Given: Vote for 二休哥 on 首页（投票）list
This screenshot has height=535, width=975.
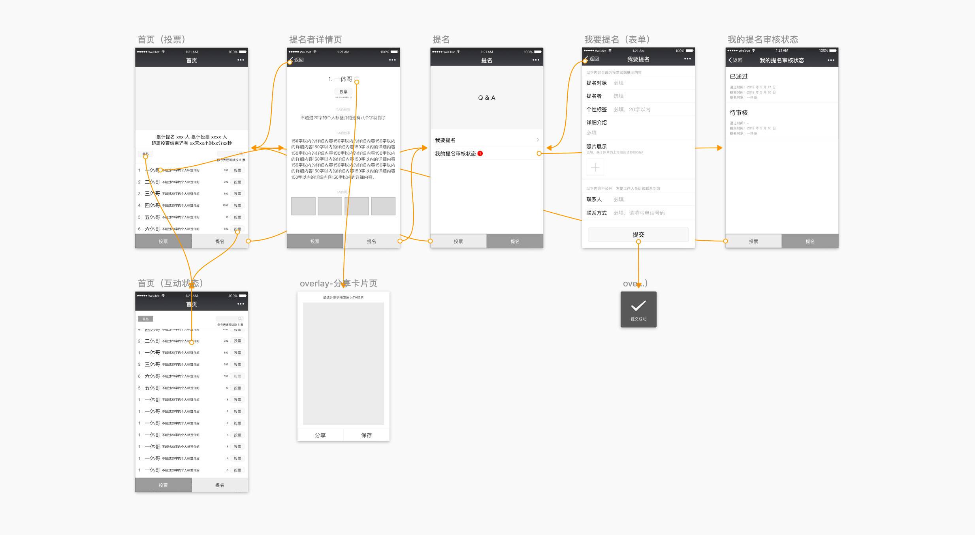Looking at the screenshot, I should pos(237,182).
